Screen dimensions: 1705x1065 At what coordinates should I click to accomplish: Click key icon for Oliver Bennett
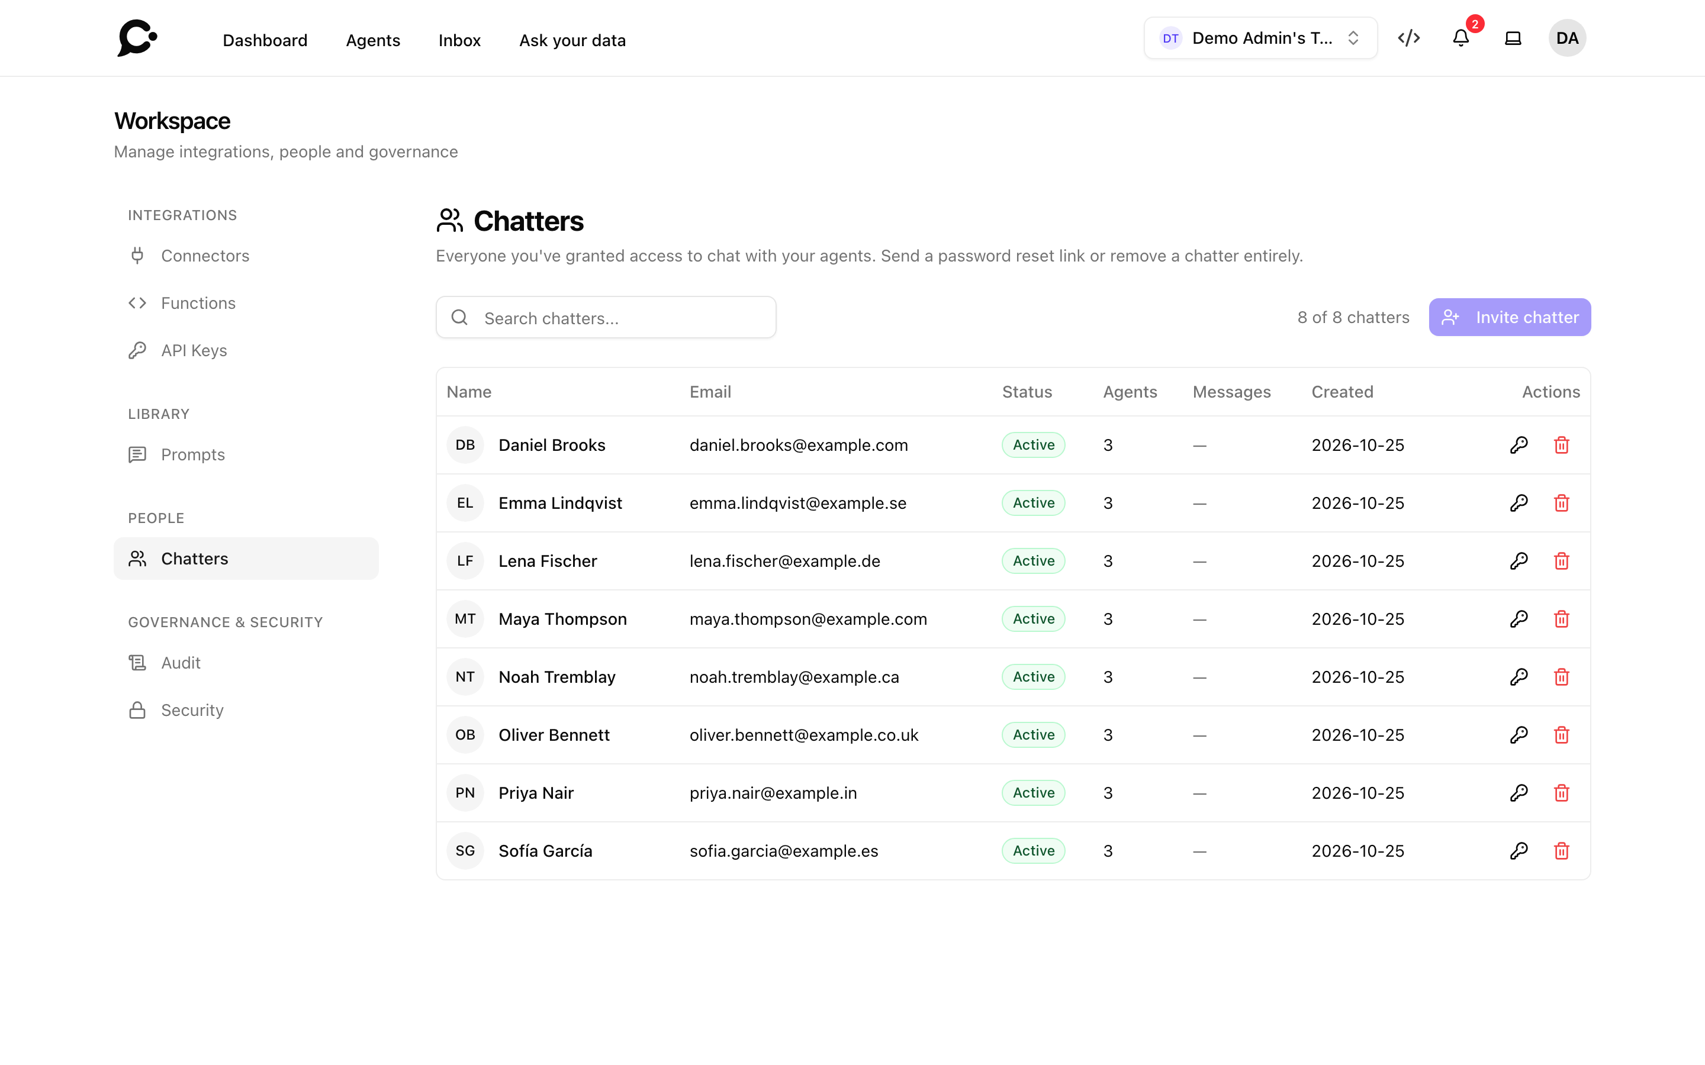pos(1519,735)
